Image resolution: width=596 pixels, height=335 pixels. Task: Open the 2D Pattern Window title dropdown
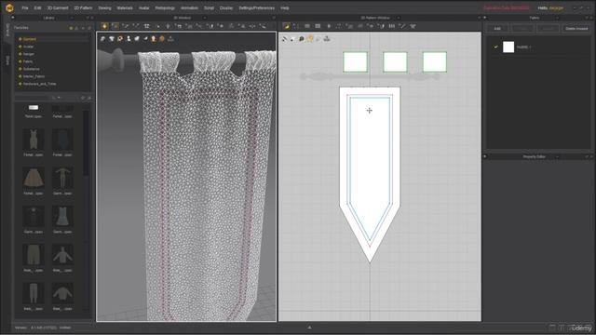click(x=398, y=18)
